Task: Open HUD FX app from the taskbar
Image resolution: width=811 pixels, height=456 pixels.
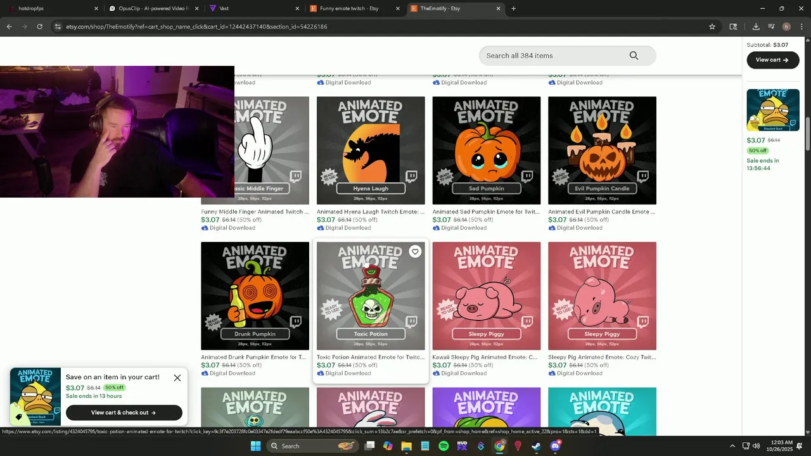Action: (x=462, y=446)
